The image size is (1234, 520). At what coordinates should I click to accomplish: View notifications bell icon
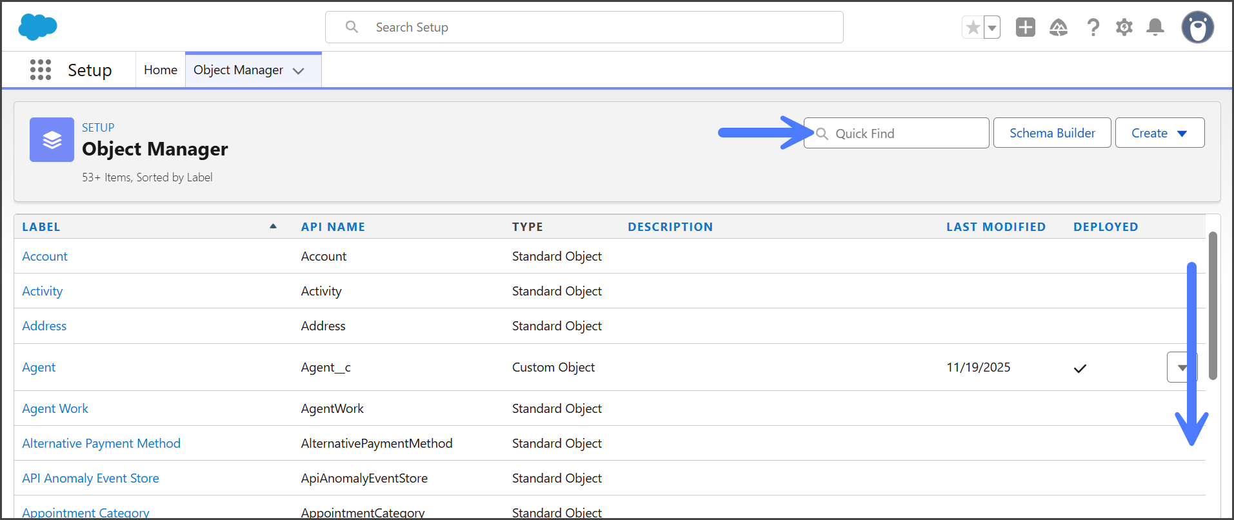pyautogui.click(x=1155, y=27)
